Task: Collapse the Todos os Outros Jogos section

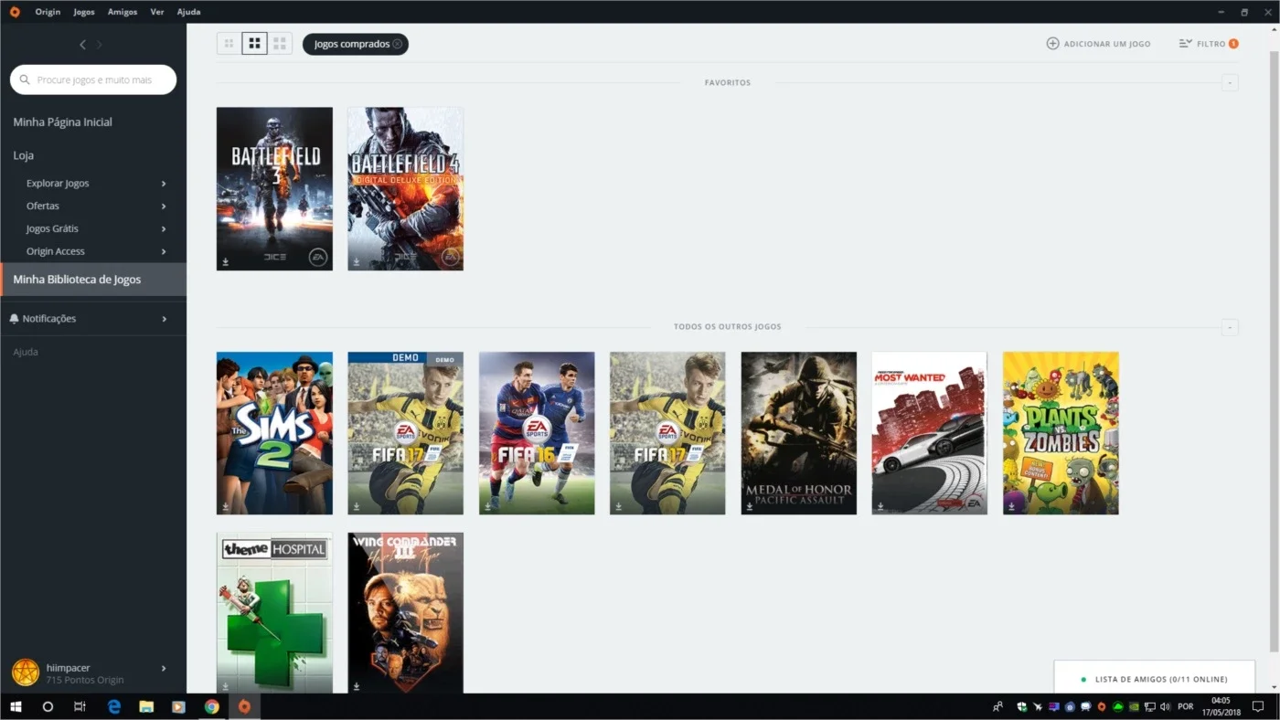Action: click(x=1230, y=327)
